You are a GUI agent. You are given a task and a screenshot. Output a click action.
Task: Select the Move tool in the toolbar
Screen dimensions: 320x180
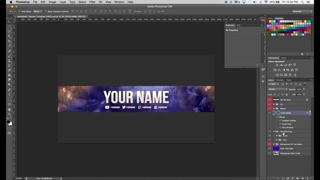pos(9,22)
